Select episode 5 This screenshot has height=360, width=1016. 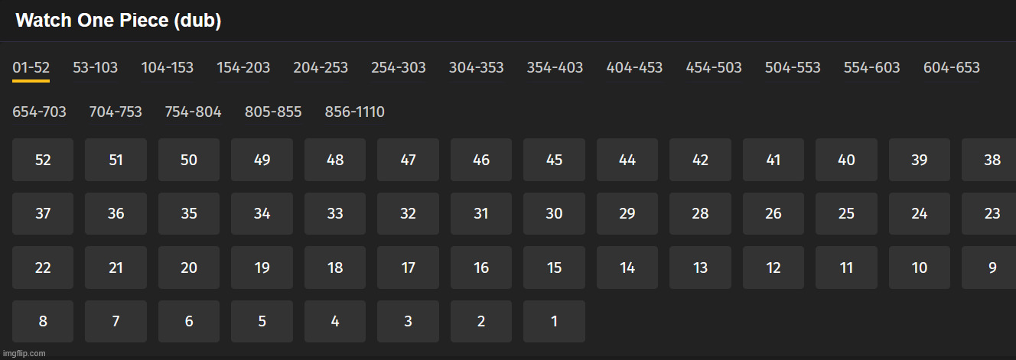pos(262,321)
